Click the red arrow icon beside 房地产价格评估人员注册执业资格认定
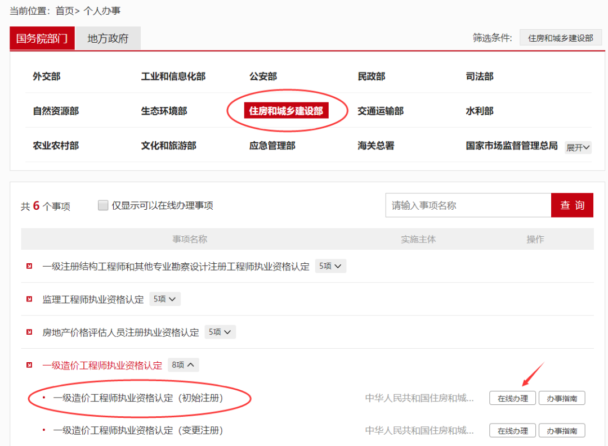The width and height of the screenshot is (608, 446). click(x=29, y=332)
